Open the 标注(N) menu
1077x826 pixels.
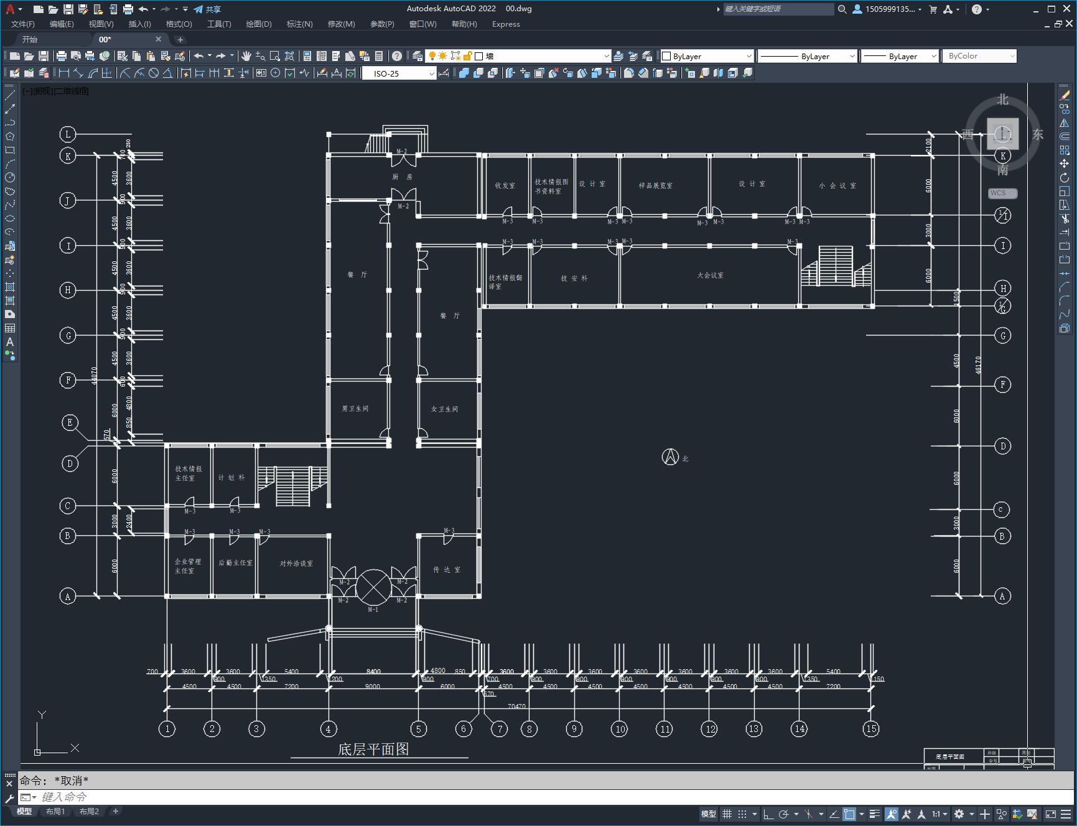point(299,24)
